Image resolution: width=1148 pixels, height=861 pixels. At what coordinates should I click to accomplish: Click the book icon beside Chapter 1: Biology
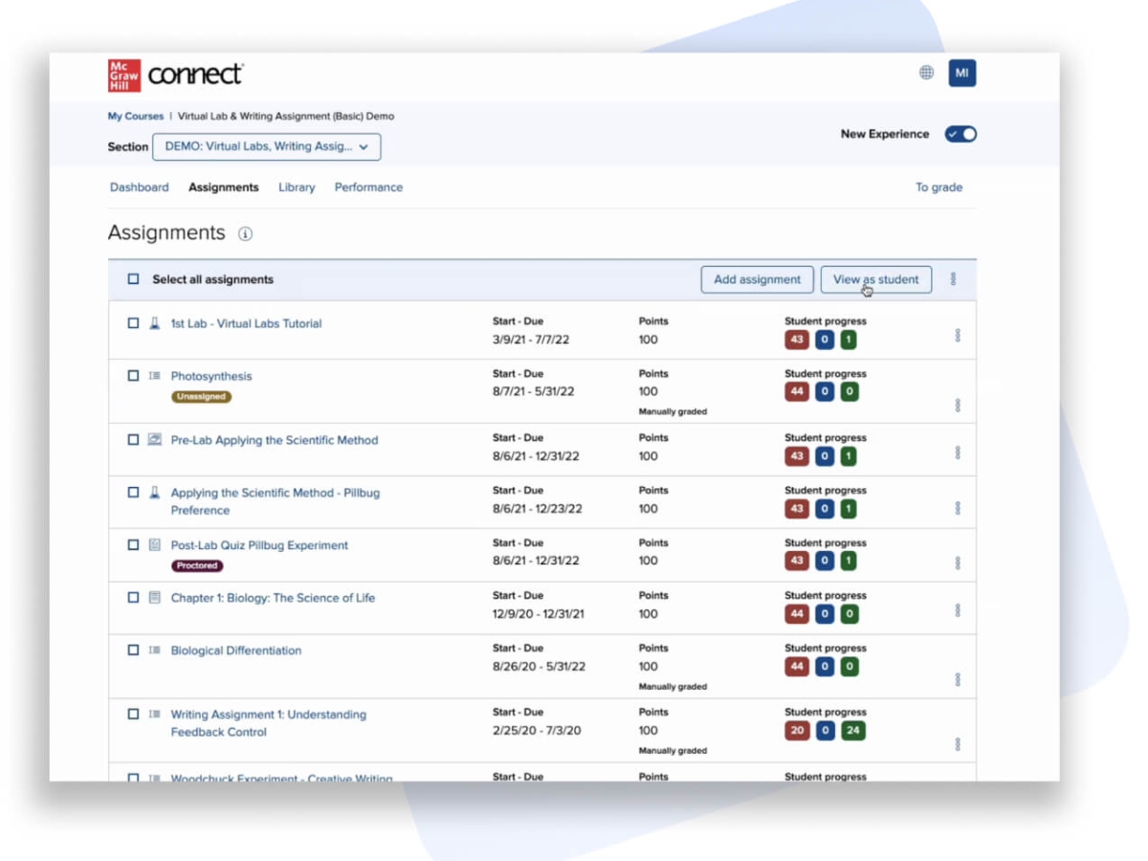[155, 598]
